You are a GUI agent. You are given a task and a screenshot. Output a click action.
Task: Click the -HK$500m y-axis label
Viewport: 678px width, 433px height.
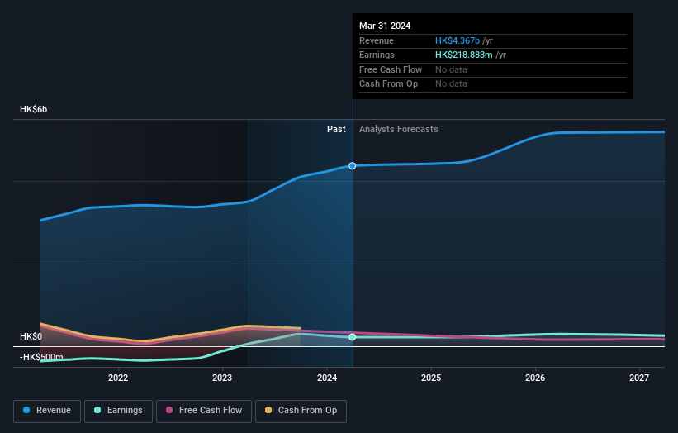pos(41,357)
